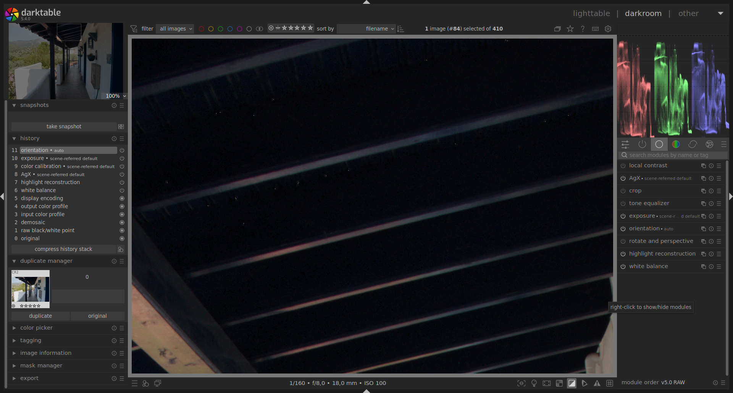Click multi-instance icon for crop module
The width and height of the screenshot is (733, 393).
(x=704, y=191)
